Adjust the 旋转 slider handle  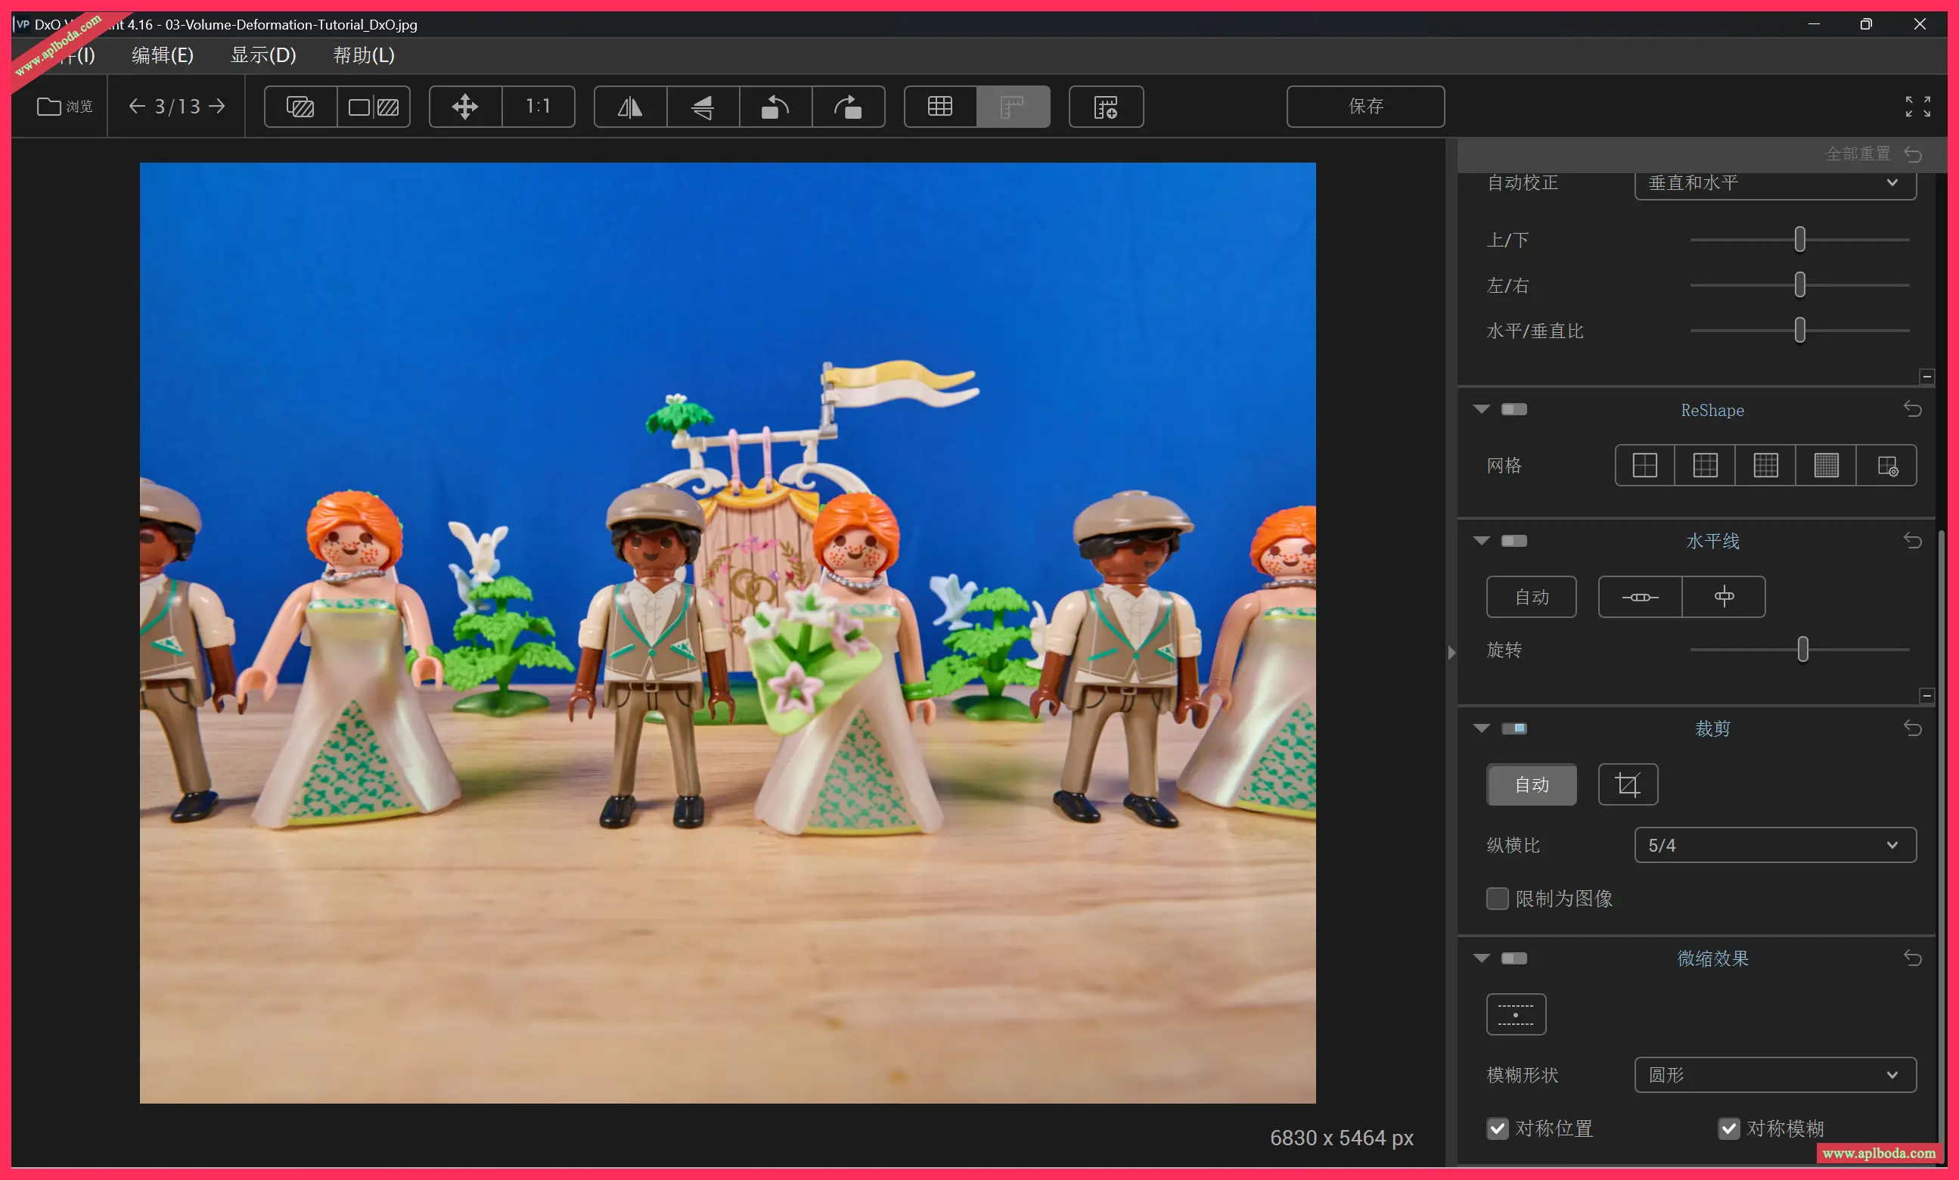tap(1802, 650)
